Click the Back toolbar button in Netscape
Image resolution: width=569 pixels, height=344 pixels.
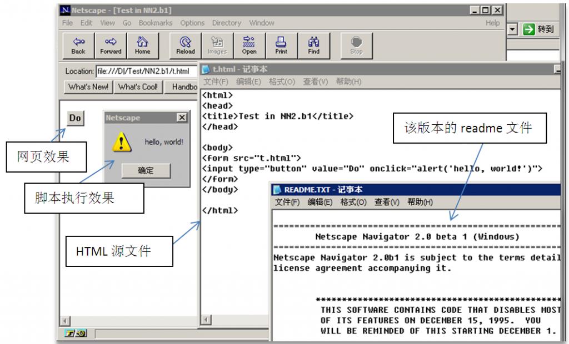pyautogui.click(x=78, y=45)
